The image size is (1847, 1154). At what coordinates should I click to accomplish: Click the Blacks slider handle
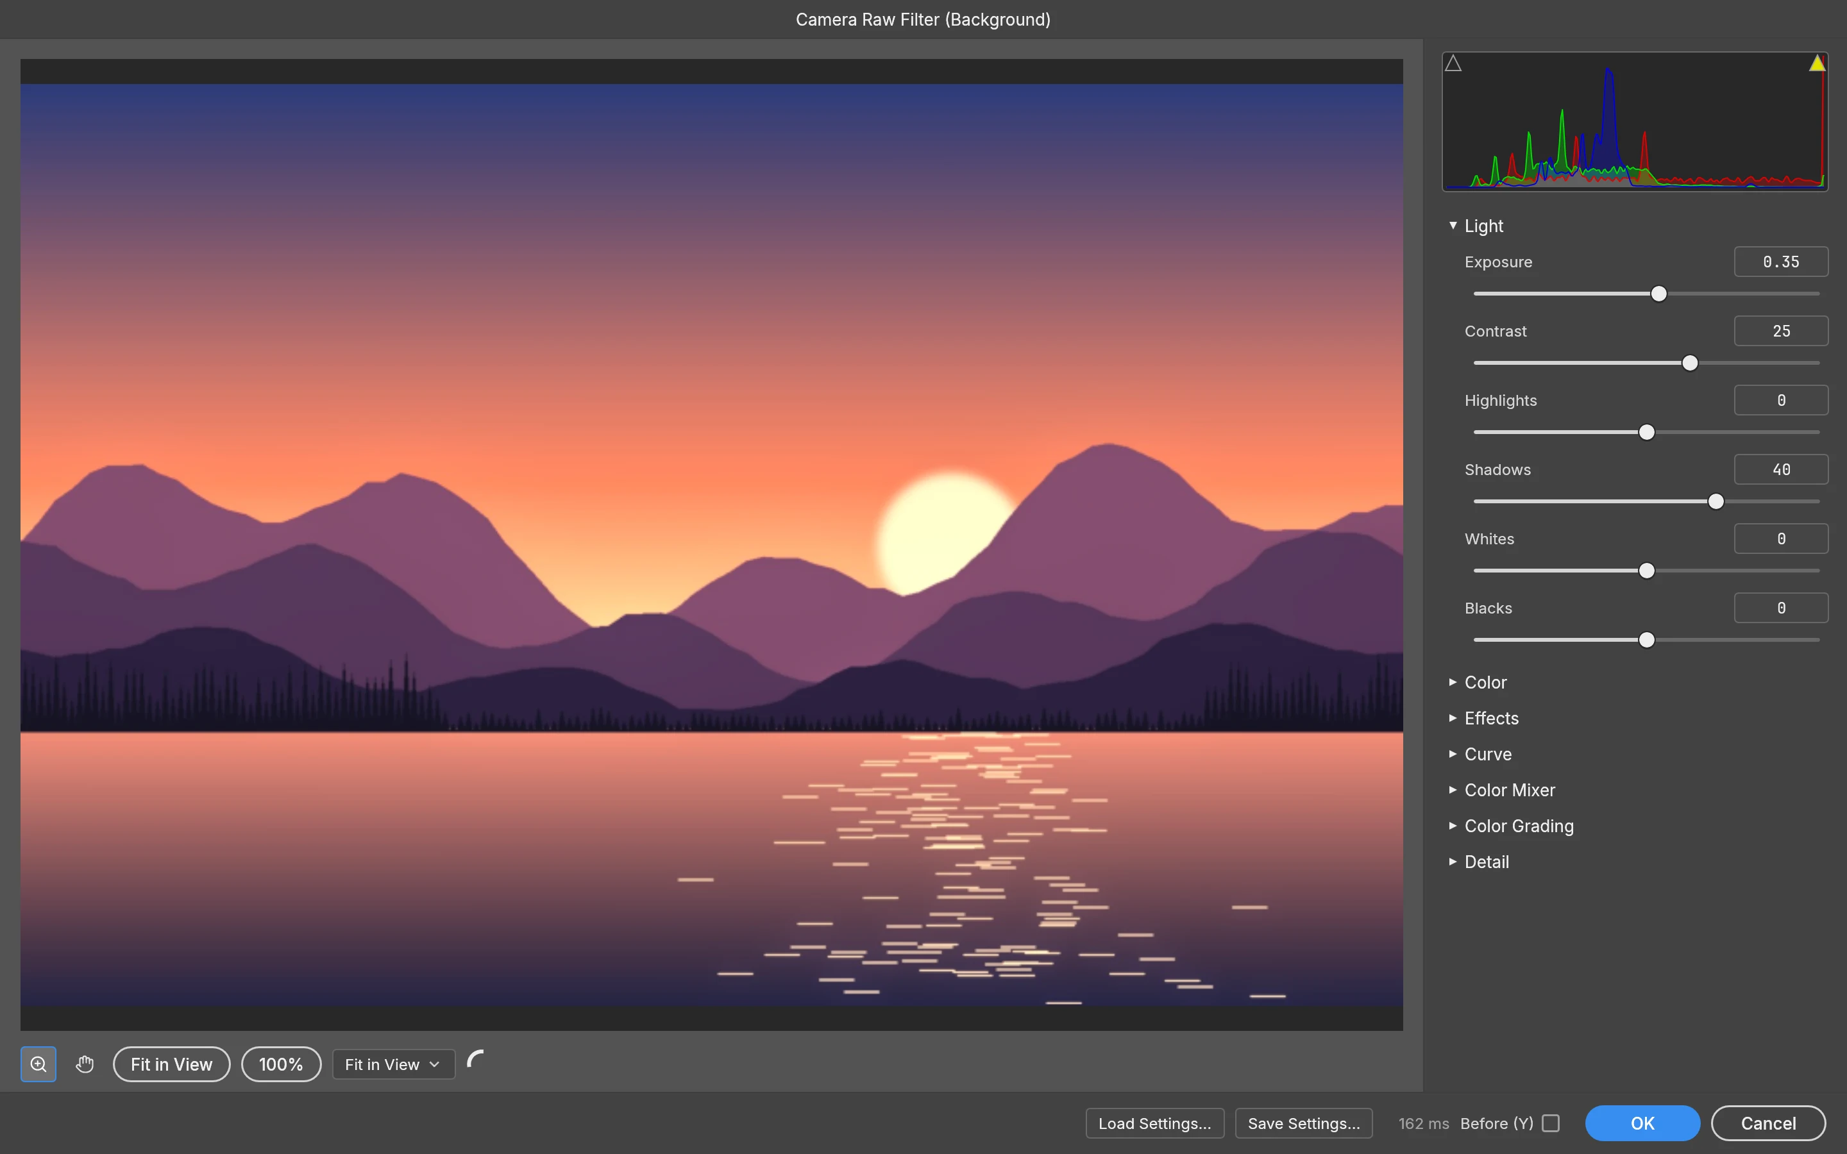[1647, 640]
